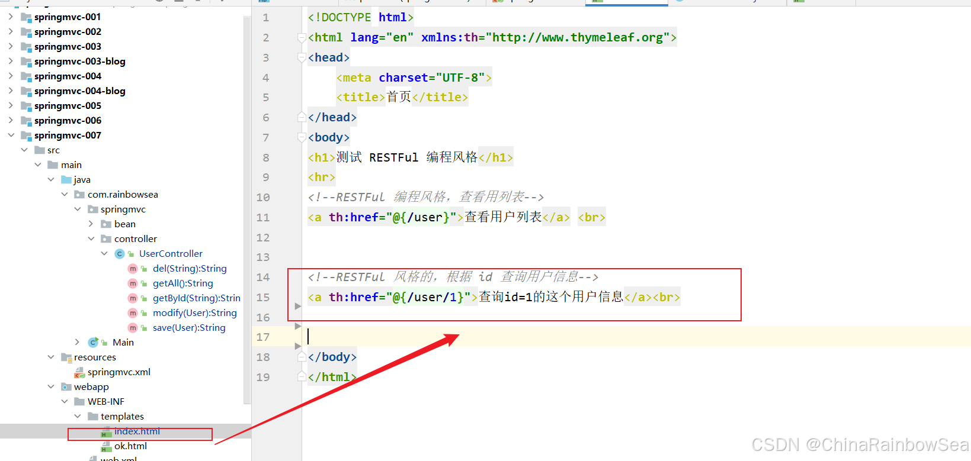Viewport: 971px width, 461px height.
Task: Click the method icon beside getAll():String
Action: tap(133, 283)
